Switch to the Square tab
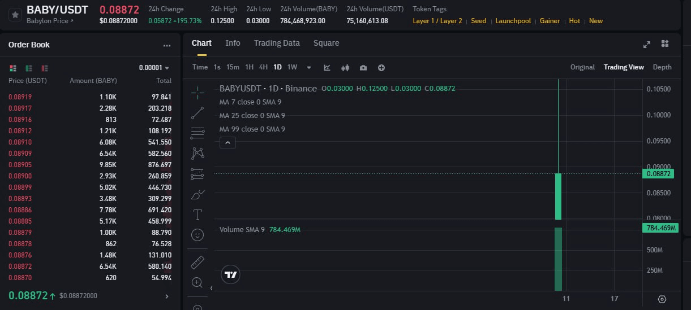This screenshot has height=310, width=691. [327, 43]
